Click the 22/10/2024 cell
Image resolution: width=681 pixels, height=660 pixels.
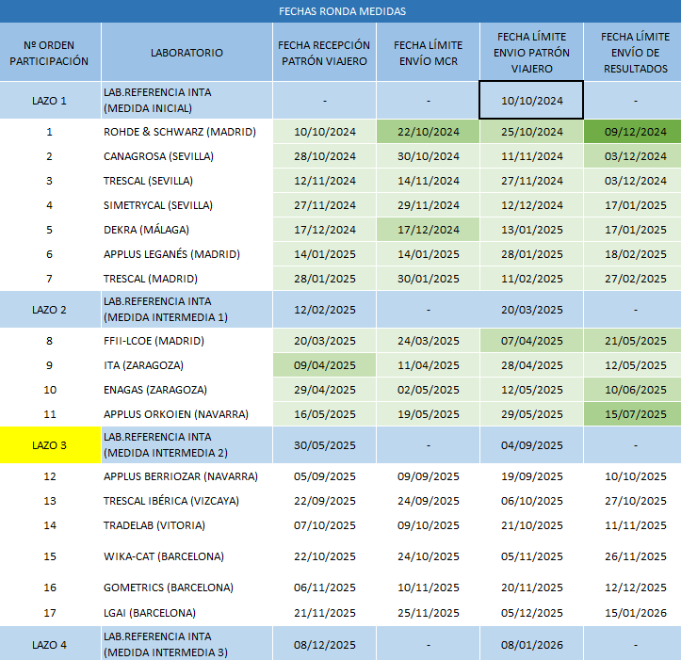tap(429, 132)
